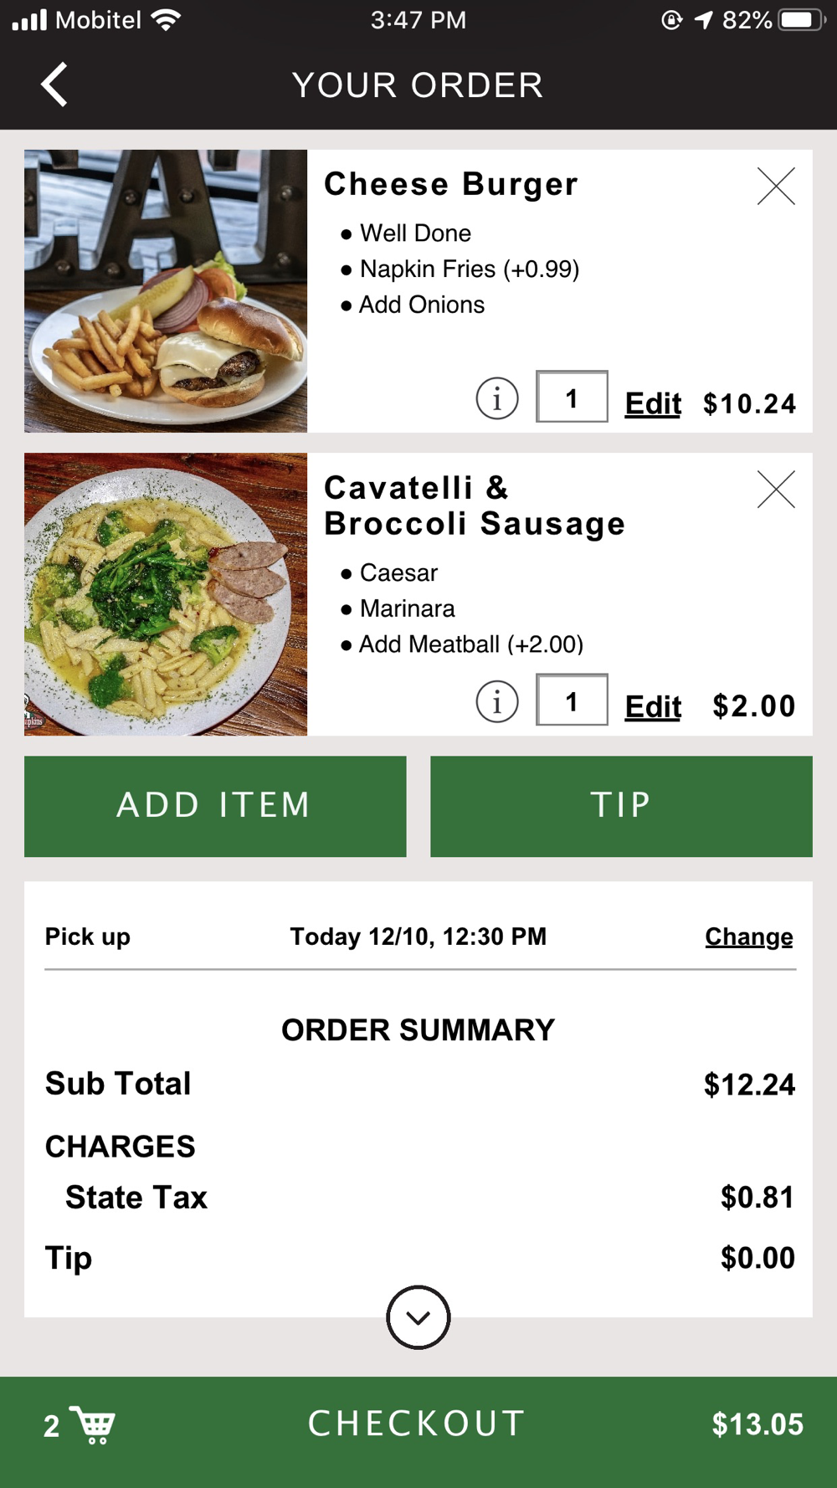Edit the Cavatelli & Broccoli Sausage item

(653, 706)
